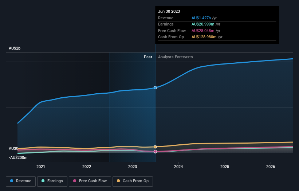Click the AU$2b y-axis label
299x191 pixels.
click(15, 48)
